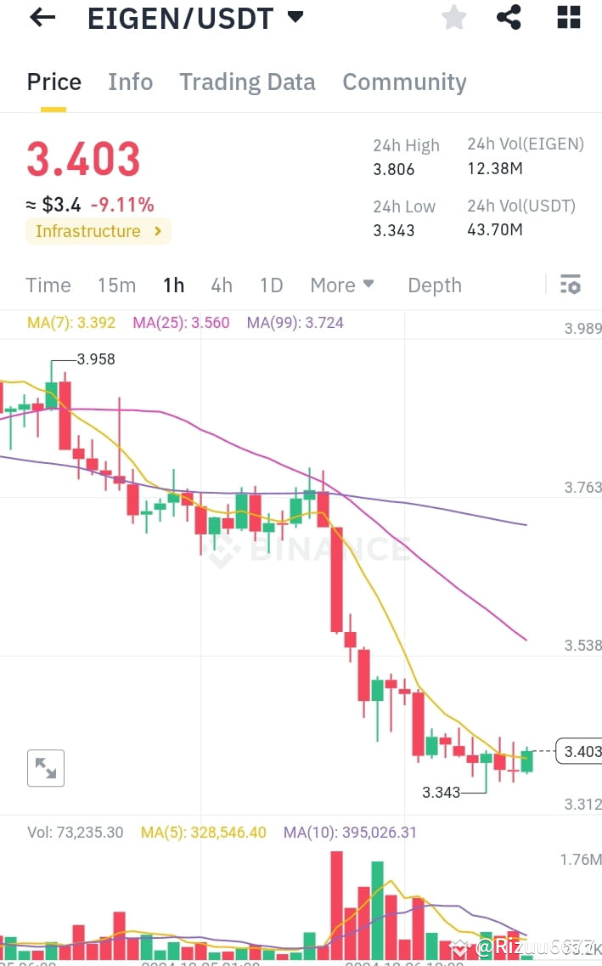Open the grid/apps icon at top right
The image size is (602, 966).
(x=567, y=17)
